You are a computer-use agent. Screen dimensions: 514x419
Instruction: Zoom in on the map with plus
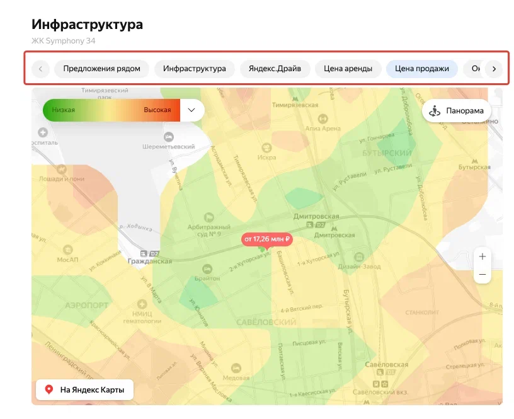[x=483, y=256]
